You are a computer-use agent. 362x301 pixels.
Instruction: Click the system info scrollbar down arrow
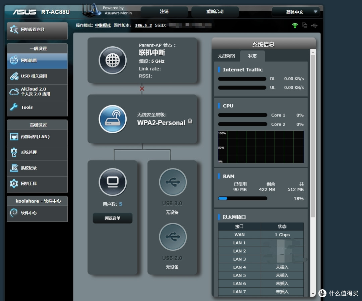[x=313, y=294]
